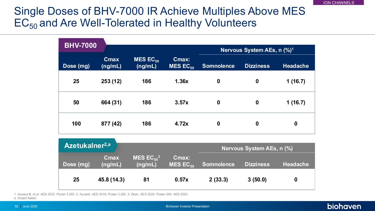Select dose value 50 in the BHV-7000 table
The image size is (375, 211).
[76, 102]
